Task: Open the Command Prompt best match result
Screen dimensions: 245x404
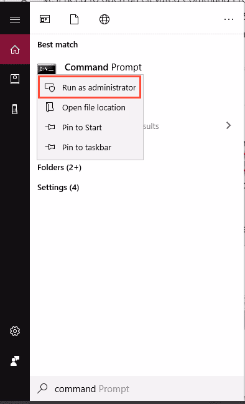Action: (103, 67)
